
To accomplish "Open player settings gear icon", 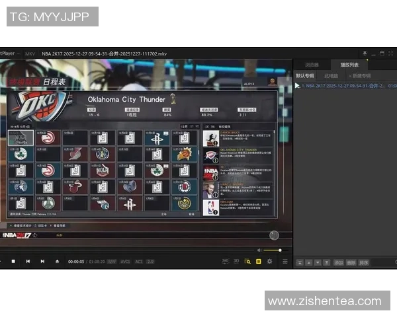I will [x=269, y=262].
